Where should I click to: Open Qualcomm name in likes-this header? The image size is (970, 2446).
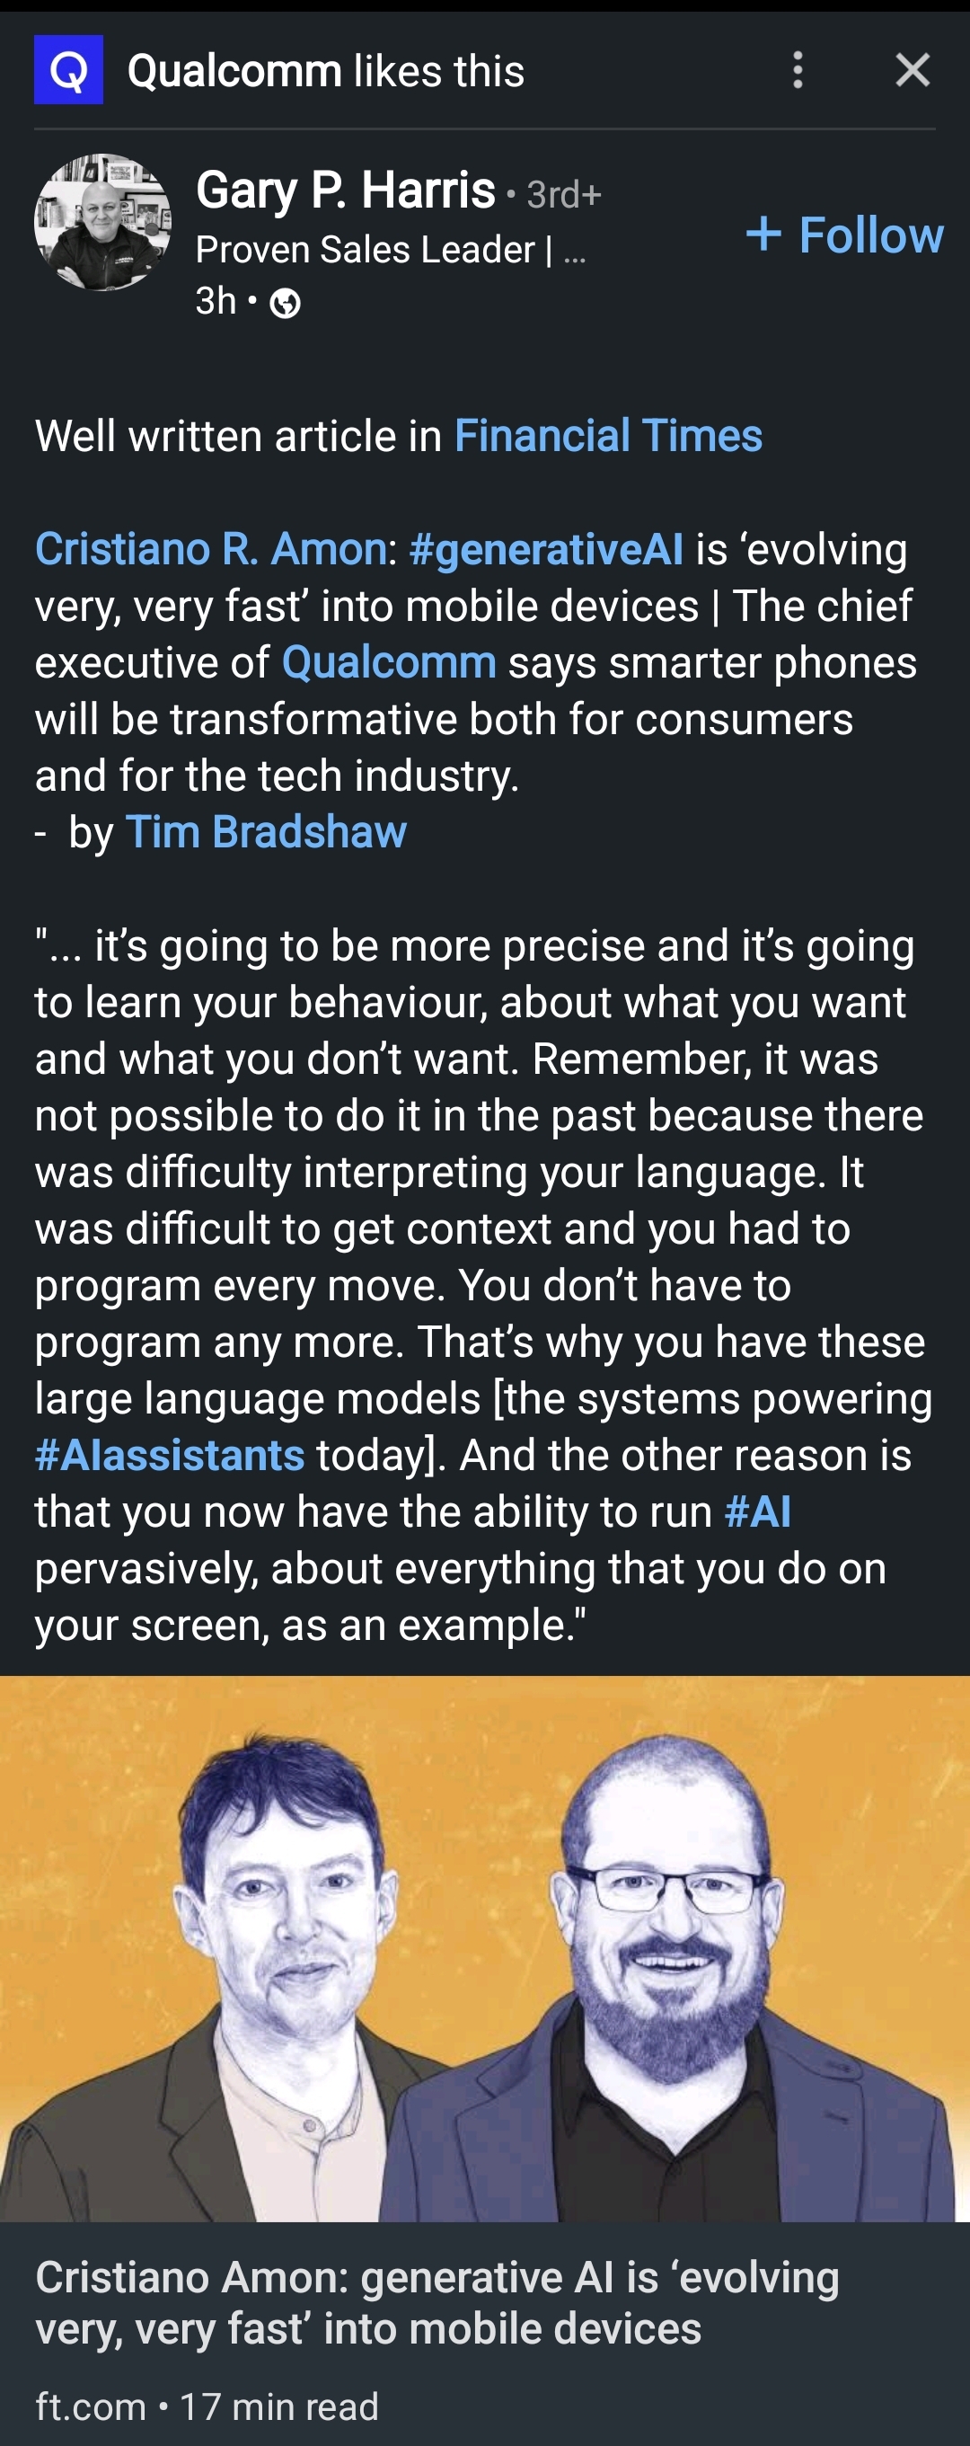234,70
